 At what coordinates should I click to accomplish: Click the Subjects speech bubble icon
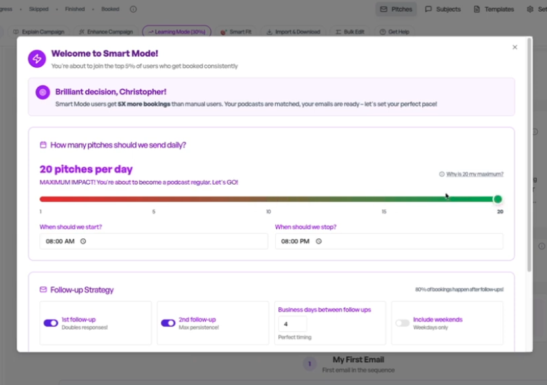click(x=428, y=9)
